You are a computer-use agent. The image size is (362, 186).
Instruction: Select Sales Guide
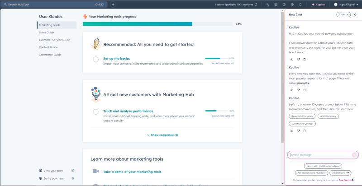tap(47, 33)
